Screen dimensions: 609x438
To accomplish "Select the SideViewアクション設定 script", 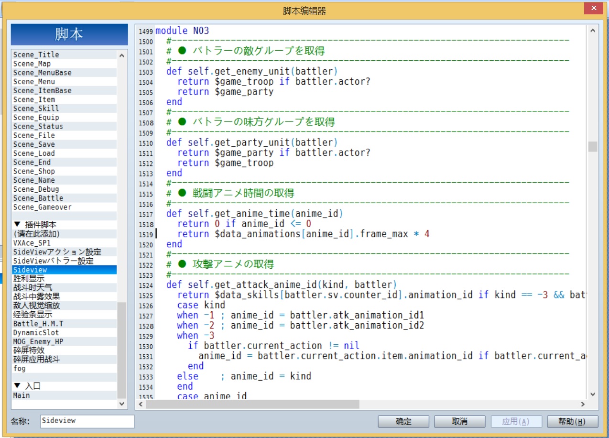I will click(x=64, y=252).
